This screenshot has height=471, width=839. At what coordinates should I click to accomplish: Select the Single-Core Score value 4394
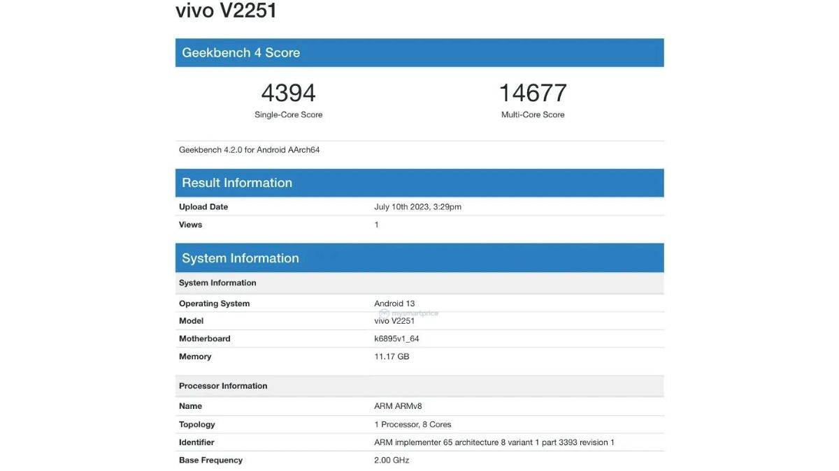[289, 91]
